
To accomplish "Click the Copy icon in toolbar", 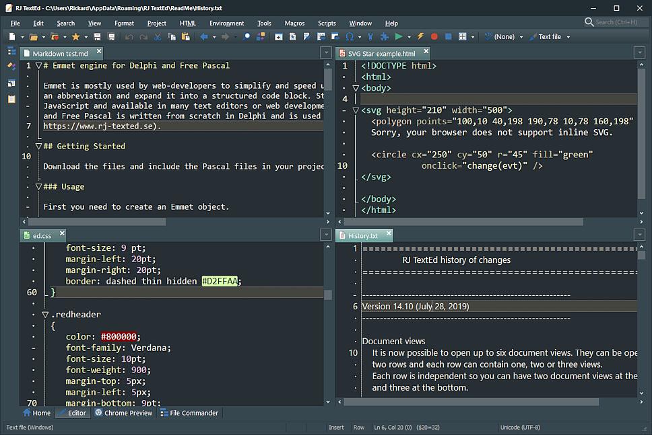I will pyautogui.click(x=171, y=36).
